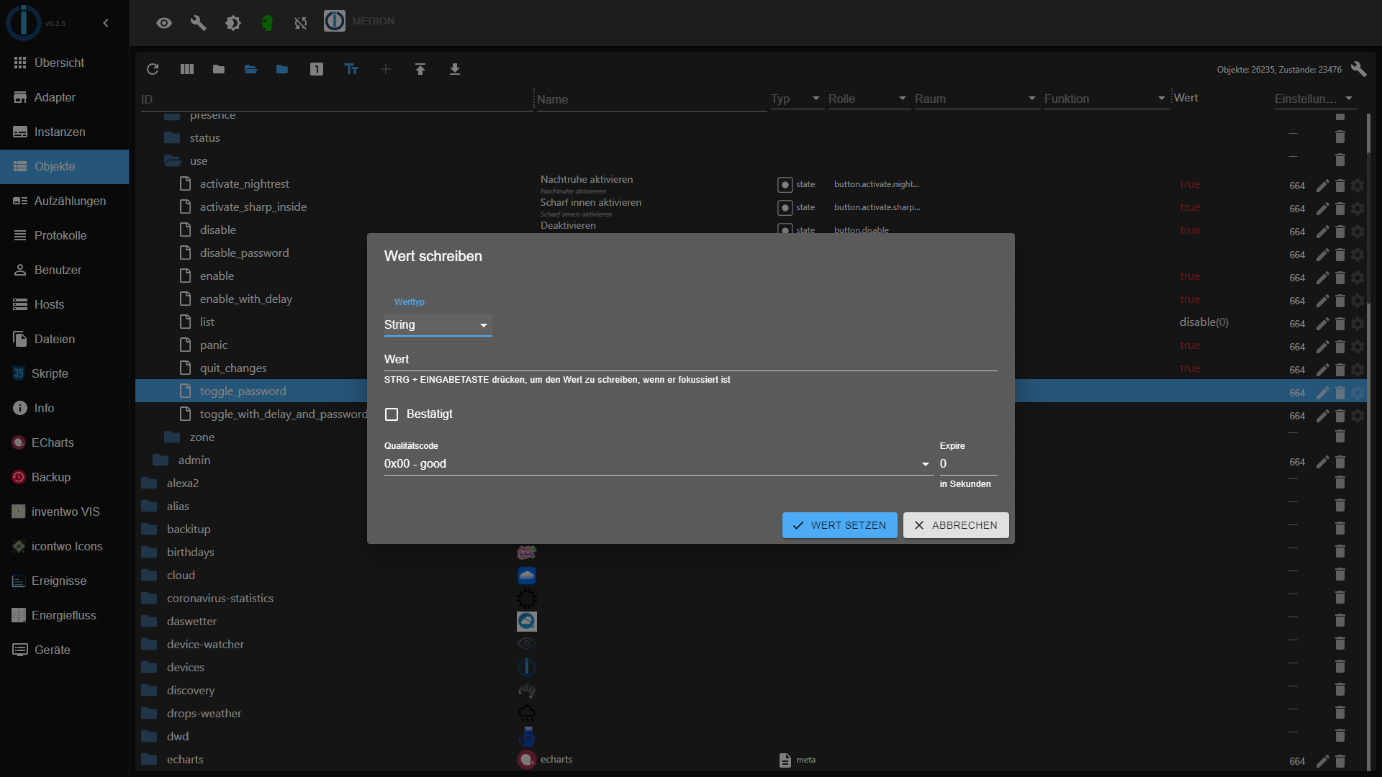Open Energiefluss in the sidebar
The image size is (1382, 777).
point(64,615)
